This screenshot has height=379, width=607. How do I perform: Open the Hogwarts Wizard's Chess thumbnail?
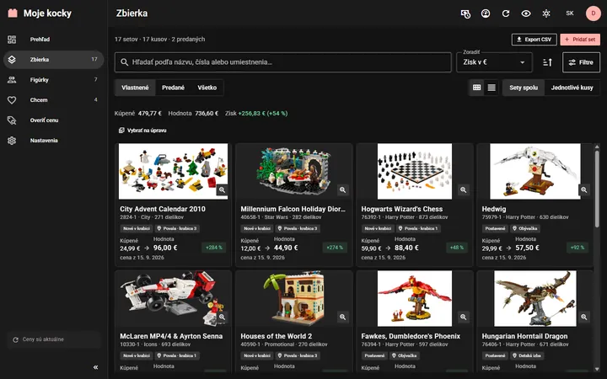coord(415,171)
